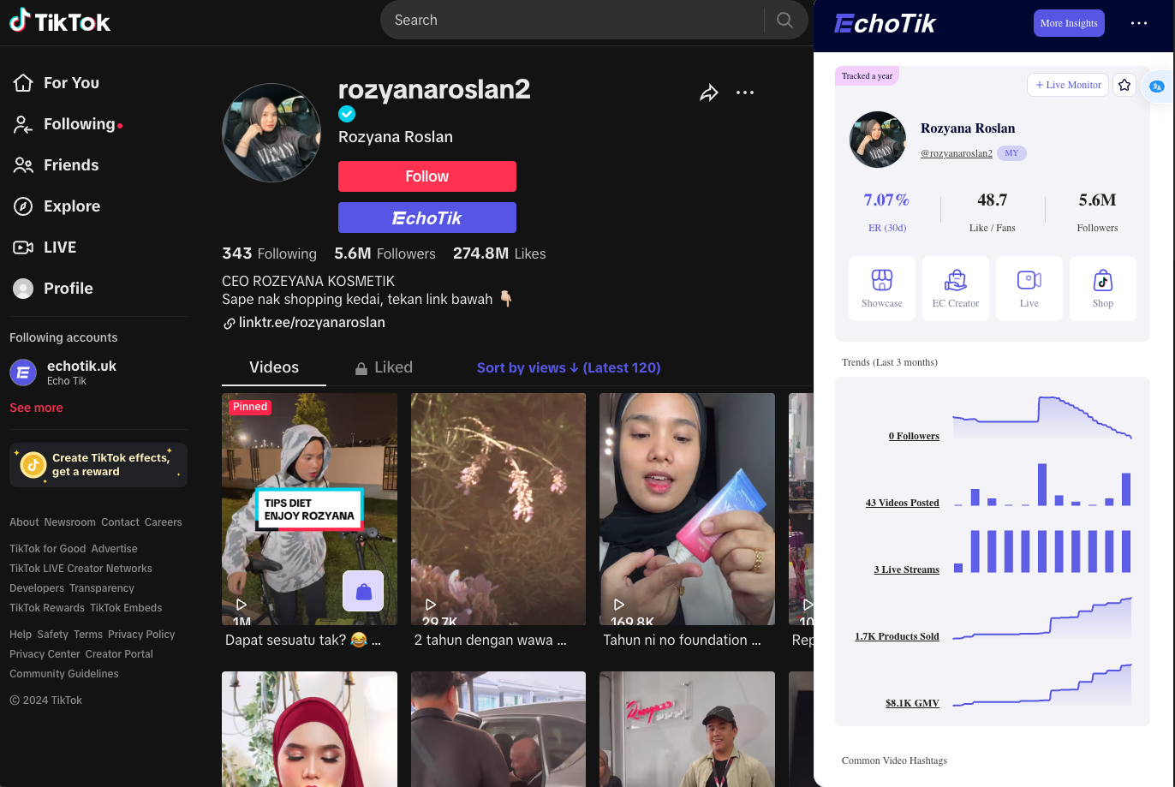Open the For You home icon
The width and height of the screenshot is (1175, 787).
click(x=23, y=83)
